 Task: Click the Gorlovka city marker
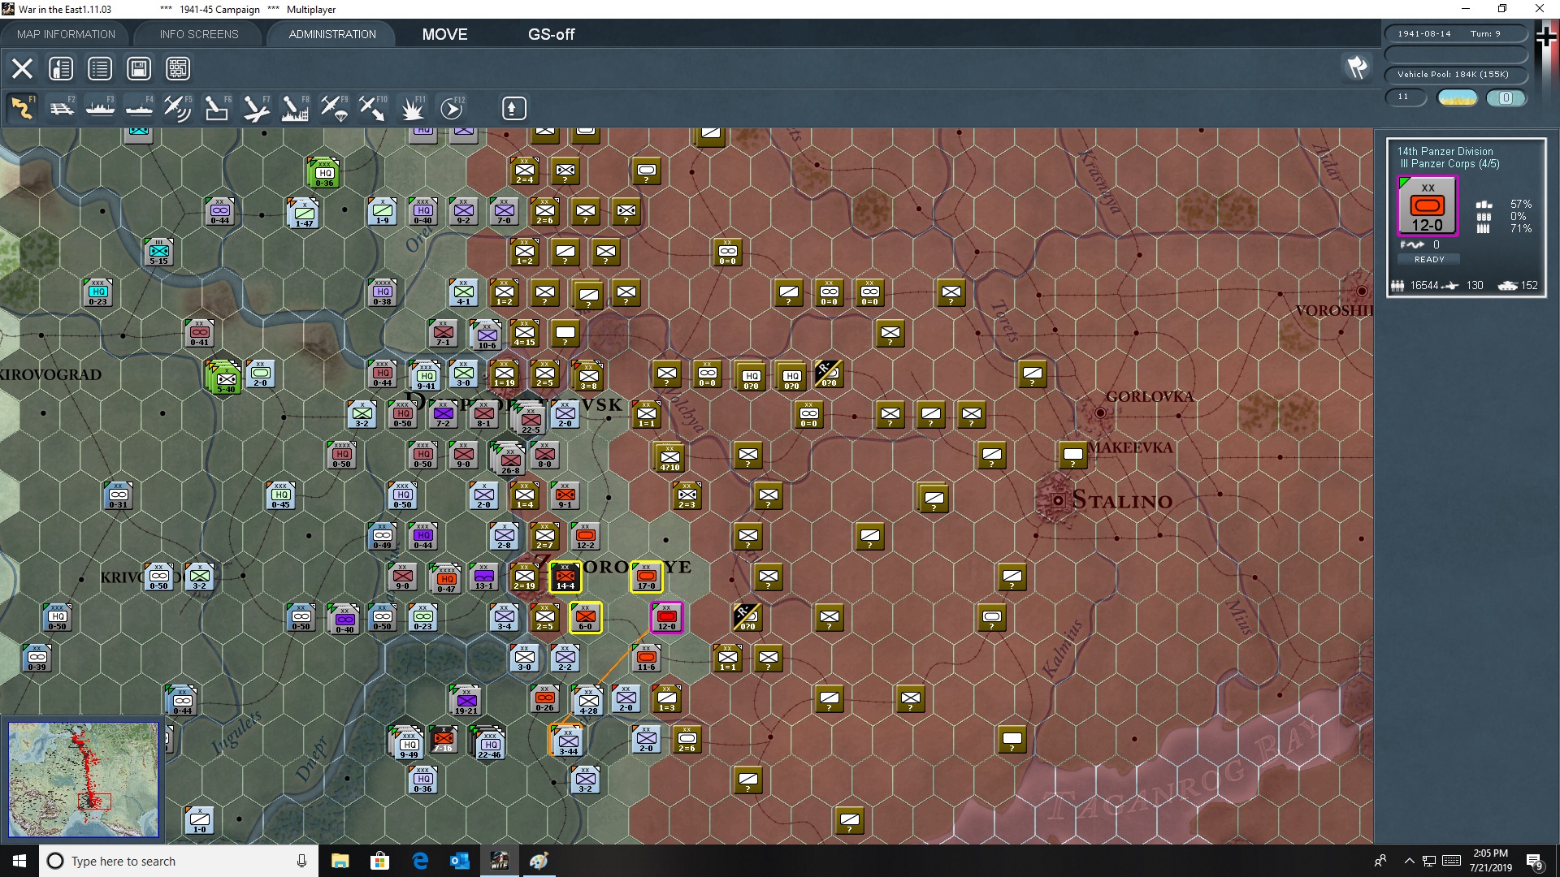(1100, 413)
